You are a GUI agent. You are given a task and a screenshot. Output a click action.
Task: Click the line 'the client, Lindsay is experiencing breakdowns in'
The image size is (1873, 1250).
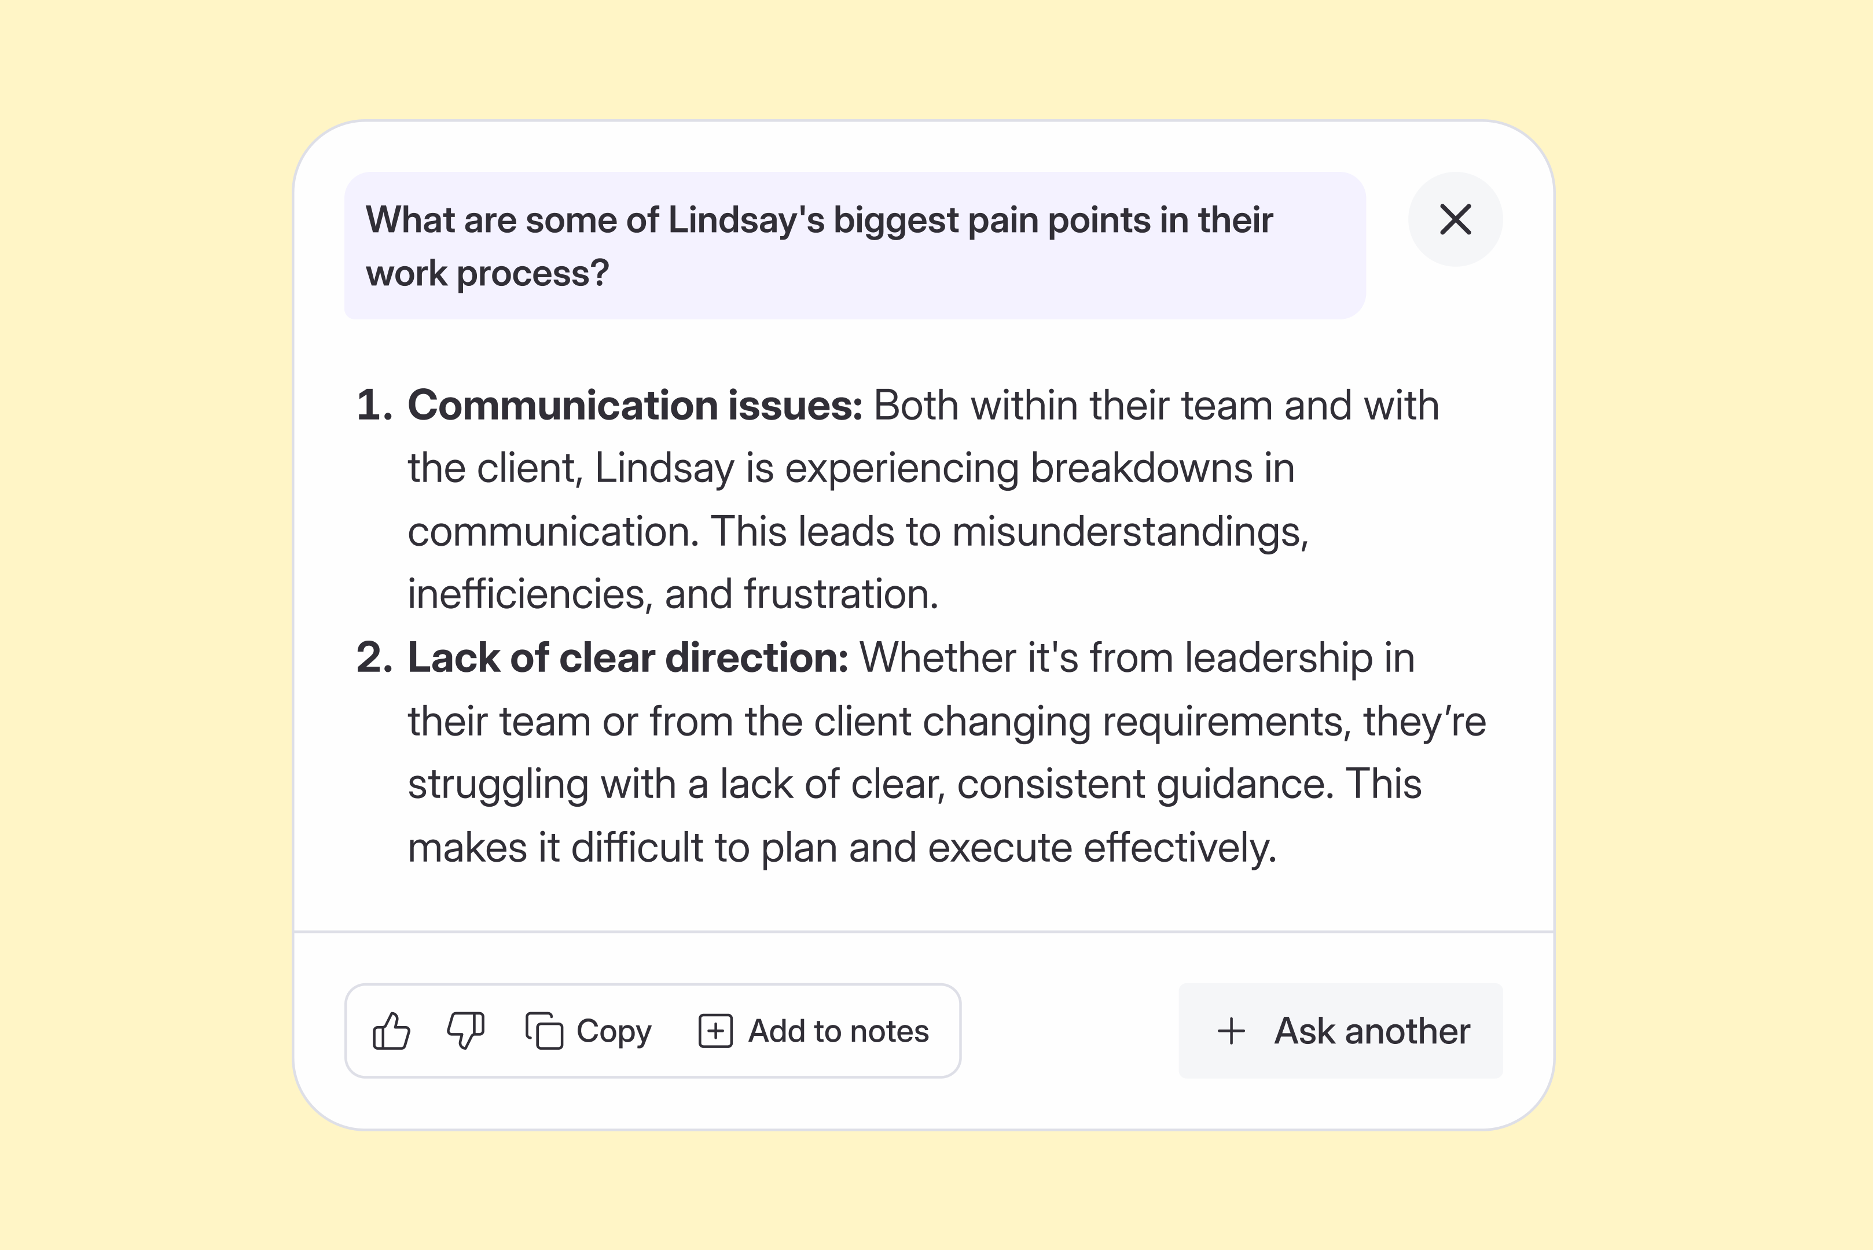851,468
